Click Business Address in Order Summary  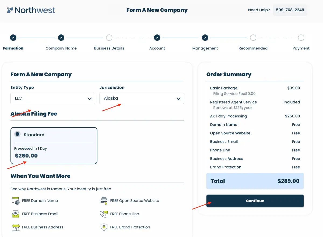click(x=226, y=159)
